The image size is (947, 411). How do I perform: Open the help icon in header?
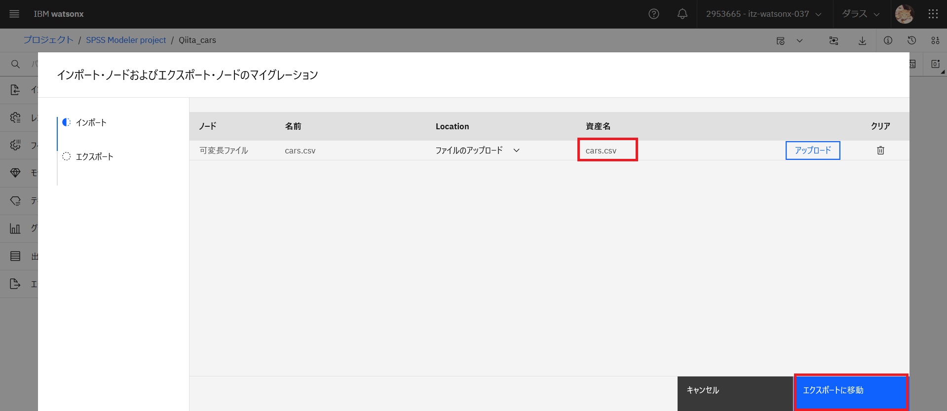click(x=654, y=14)
